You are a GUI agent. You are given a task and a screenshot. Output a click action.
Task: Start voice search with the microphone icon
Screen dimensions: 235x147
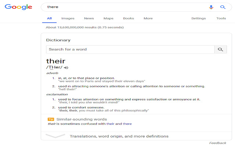(x=211, y=7)
